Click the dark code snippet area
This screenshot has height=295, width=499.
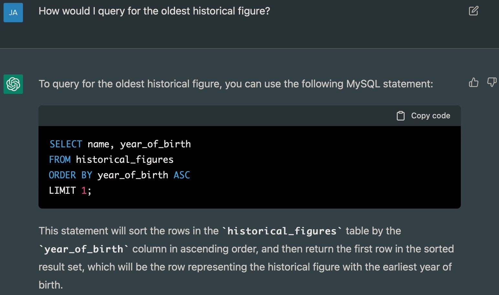(x=249, y=168)
